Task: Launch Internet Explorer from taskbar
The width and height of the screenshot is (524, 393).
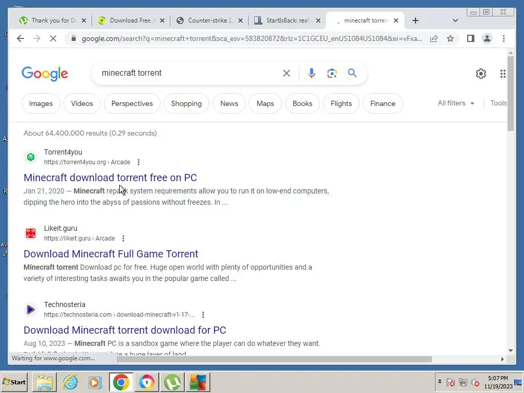Action: (71, 382)
